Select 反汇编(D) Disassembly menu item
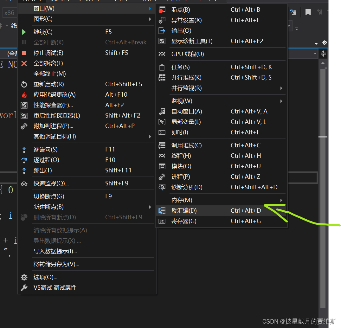This screenshot has width=341, height=328. click(x=222, y=211)
